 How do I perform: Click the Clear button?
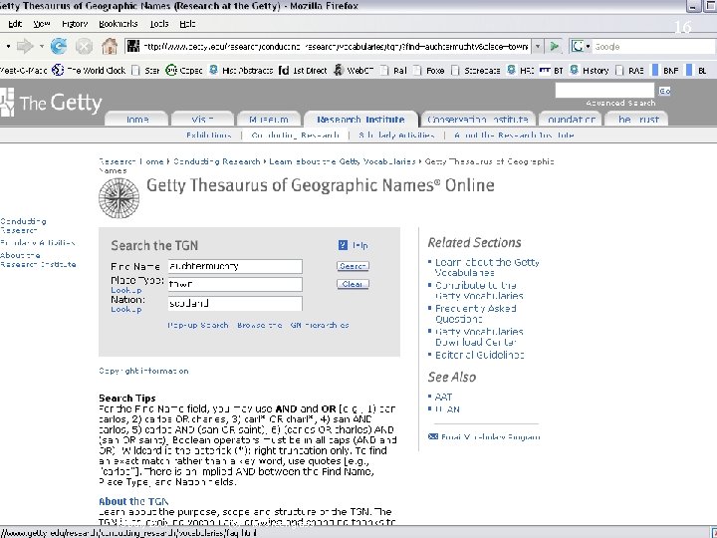click(353, 284)
